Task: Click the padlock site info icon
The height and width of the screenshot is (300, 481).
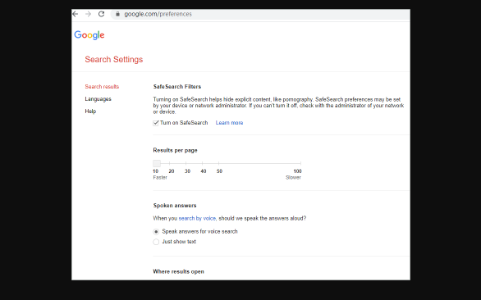Action: point(117,14)
